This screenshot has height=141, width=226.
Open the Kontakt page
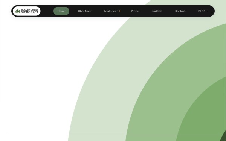point(180,11)
